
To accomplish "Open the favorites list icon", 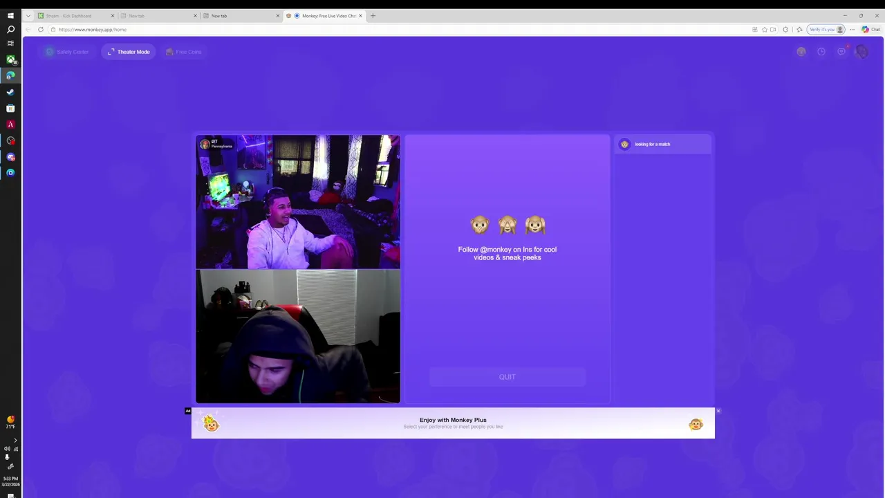I will (799, 30).
